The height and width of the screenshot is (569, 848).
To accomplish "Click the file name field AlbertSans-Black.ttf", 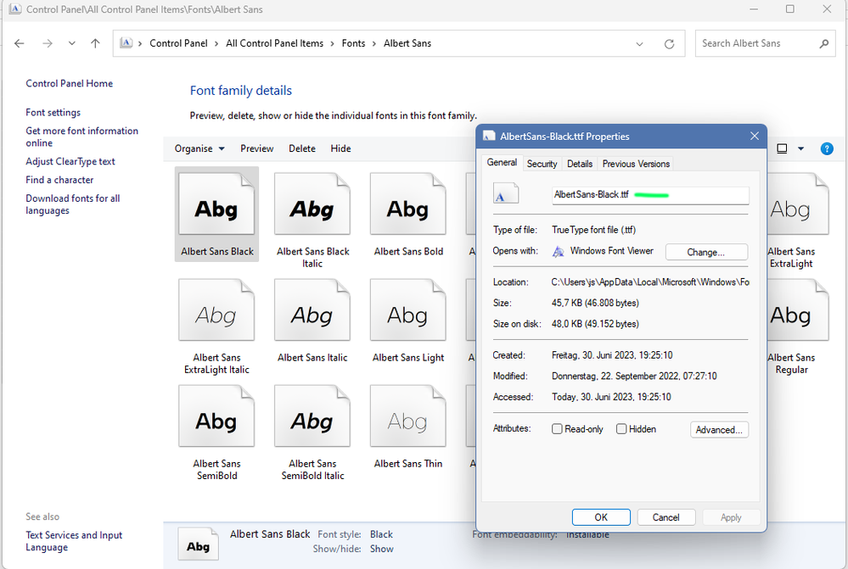I will (x=649, y=195).
